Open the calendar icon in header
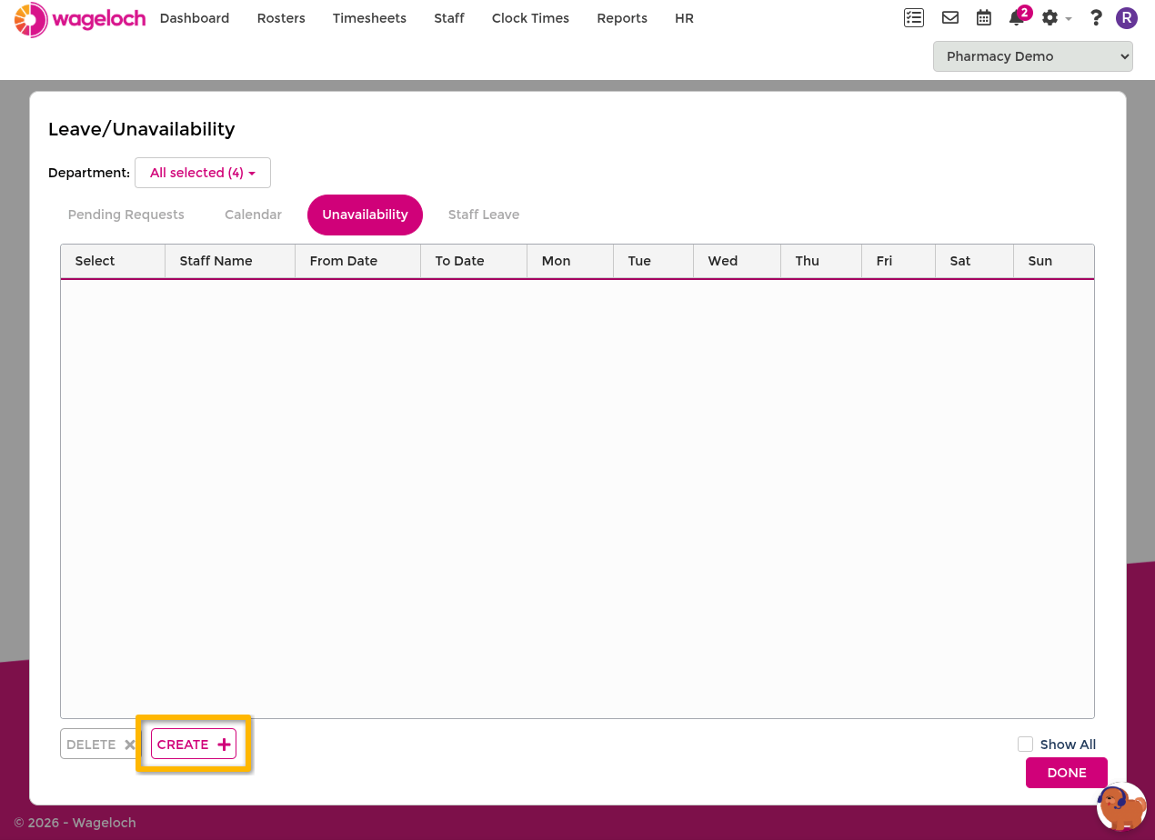The image size is (1155, 840). pos(984,17)
